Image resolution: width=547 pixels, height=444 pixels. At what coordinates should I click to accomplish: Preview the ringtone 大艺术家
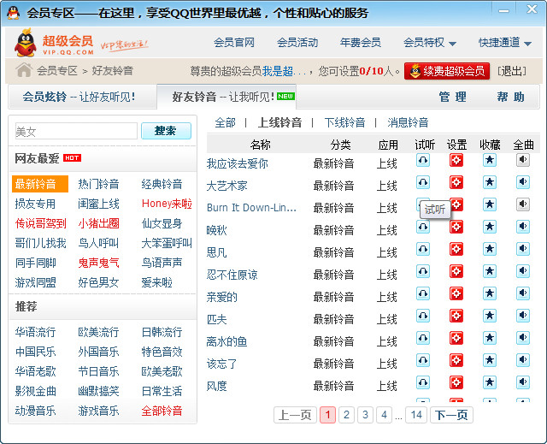[x=423, y=182]
